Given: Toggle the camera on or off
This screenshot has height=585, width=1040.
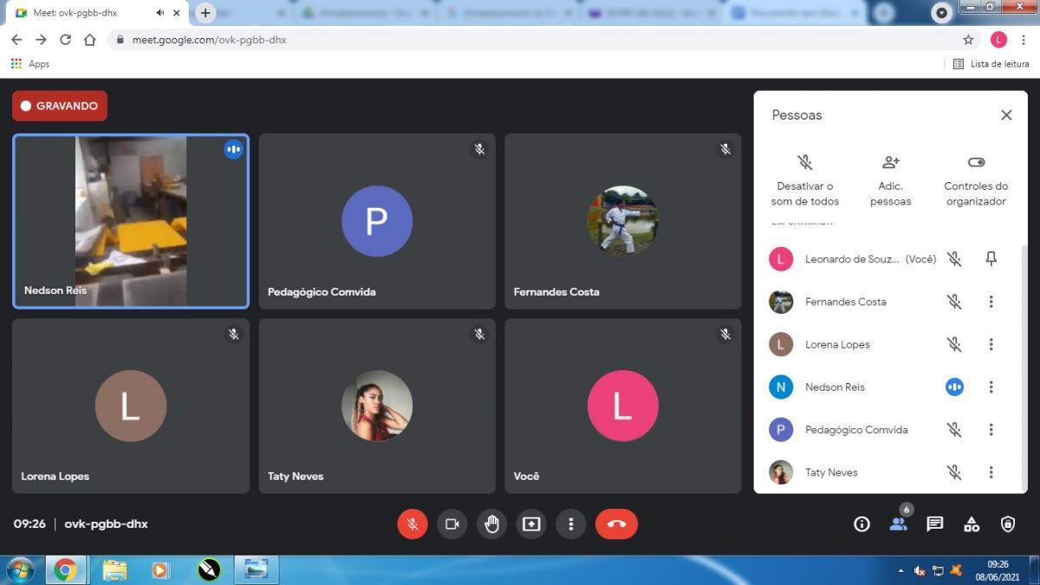Looking at the screenshot, I should pyautogui.click(x=452, y=524).
